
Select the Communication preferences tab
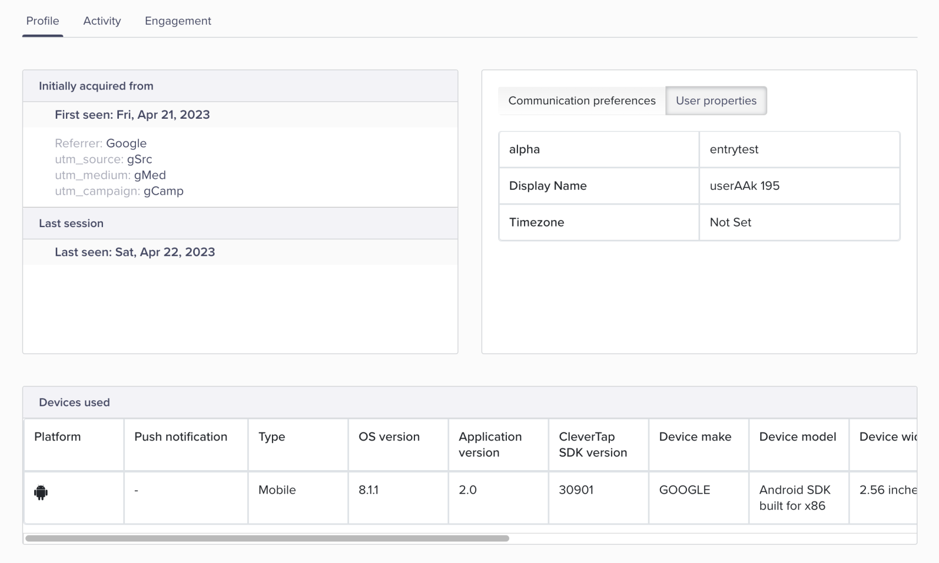pyautogui.click(x=582, y=101)
